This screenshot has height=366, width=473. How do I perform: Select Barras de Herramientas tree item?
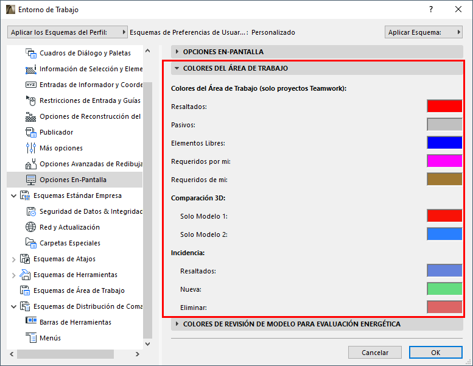coord(75,322)
